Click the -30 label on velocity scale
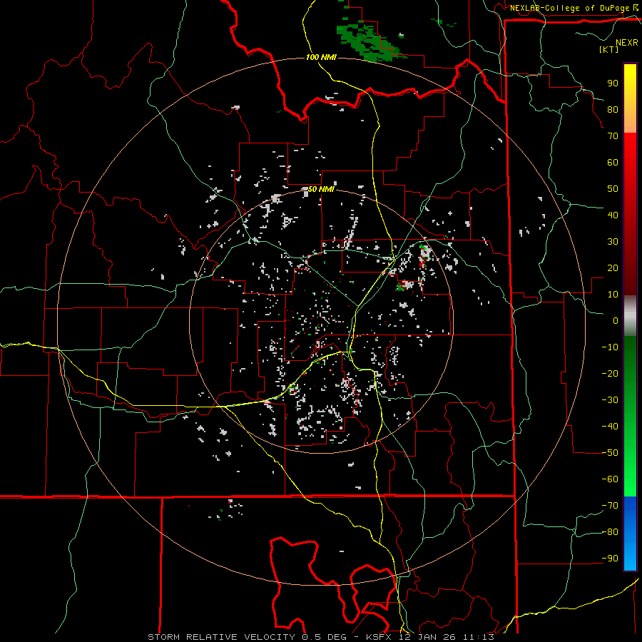 click(x=610, y=400)
